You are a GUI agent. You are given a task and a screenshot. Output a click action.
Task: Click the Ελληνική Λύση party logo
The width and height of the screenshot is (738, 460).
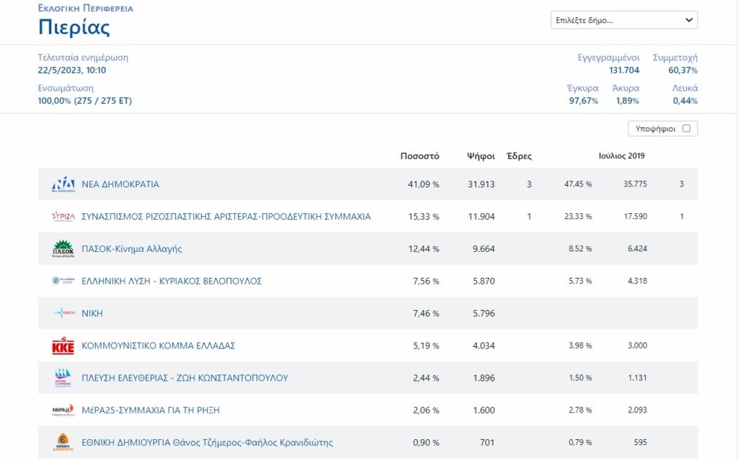tap(63, 281)
